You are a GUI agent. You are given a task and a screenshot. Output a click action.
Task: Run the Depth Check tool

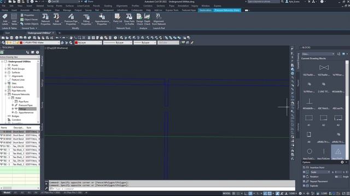[x=147, y=19]
